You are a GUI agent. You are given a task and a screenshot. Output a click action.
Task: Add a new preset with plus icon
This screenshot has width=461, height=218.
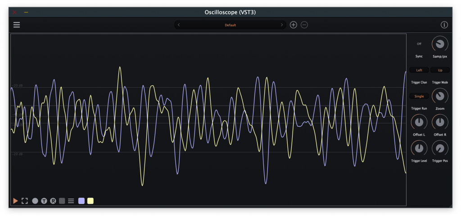pos(294,25)
